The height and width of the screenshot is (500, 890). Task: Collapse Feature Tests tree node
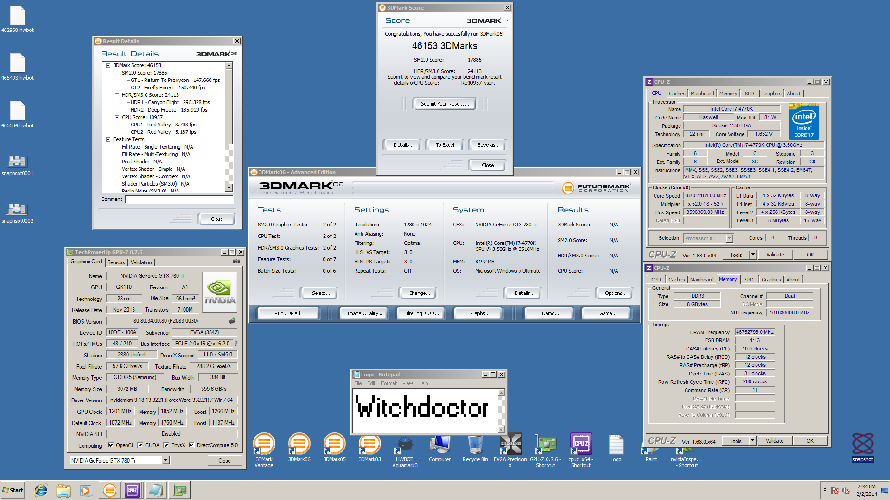coord(108,139)
